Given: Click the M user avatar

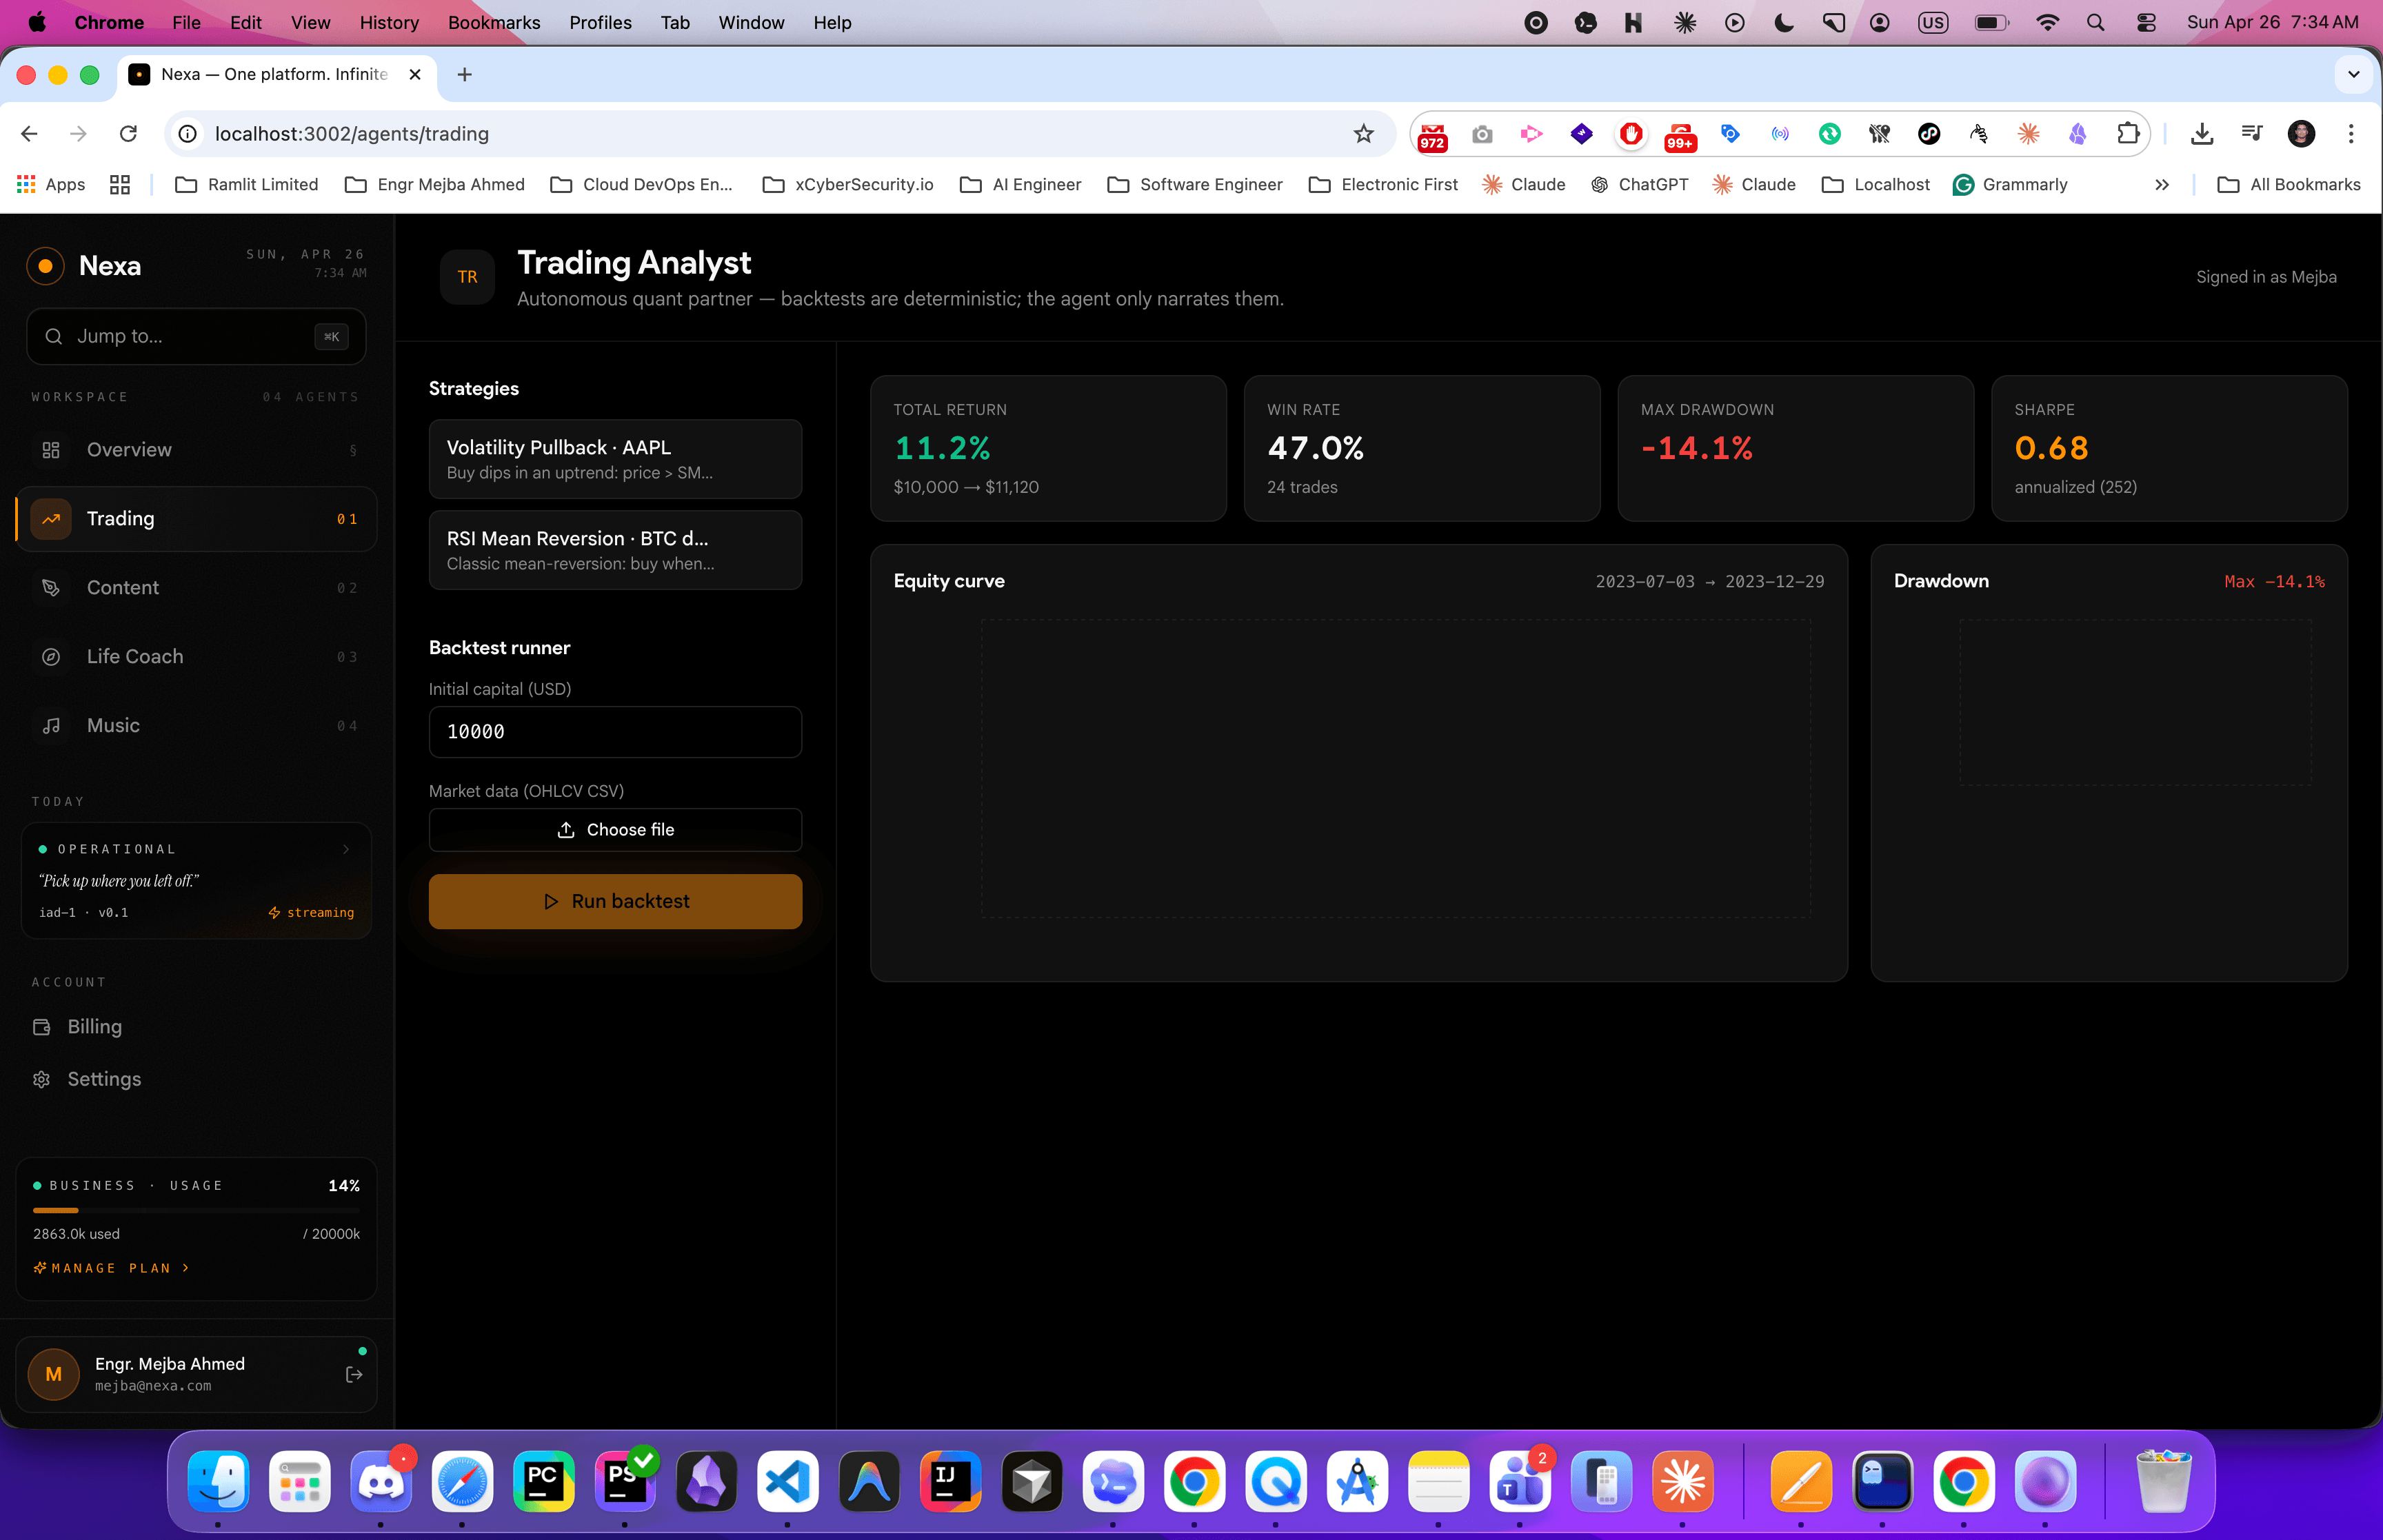Looking at the screenshot, I should point(54,1375).
